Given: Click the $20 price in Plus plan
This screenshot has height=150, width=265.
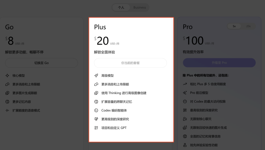Looking at the screenshot, I should point(101,41).
